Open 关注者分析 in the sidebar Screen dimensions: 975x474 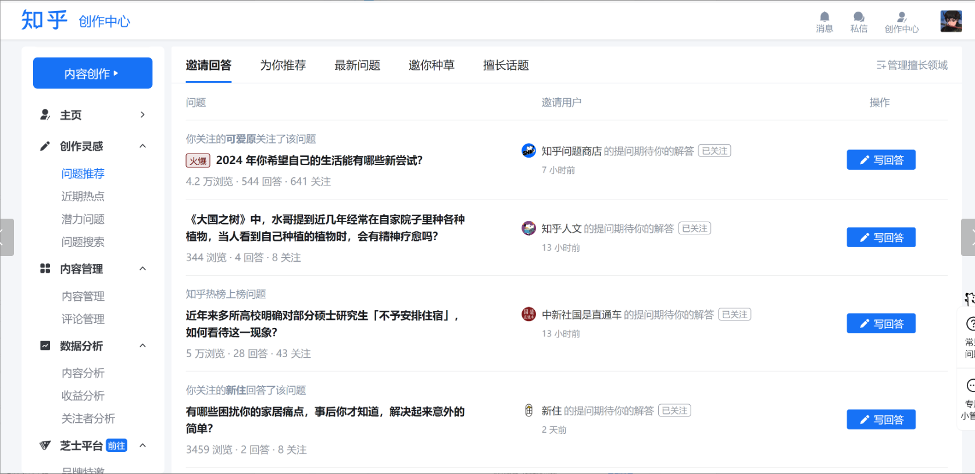88,418
